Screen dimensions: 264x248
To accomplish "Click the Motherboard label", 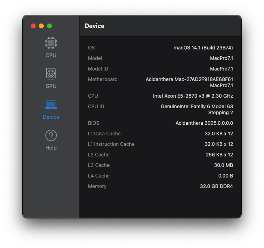I will click(x=103, y=79).
